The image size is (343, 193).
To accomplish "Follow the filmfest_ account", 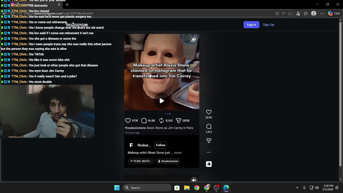I will click(161, 145).
